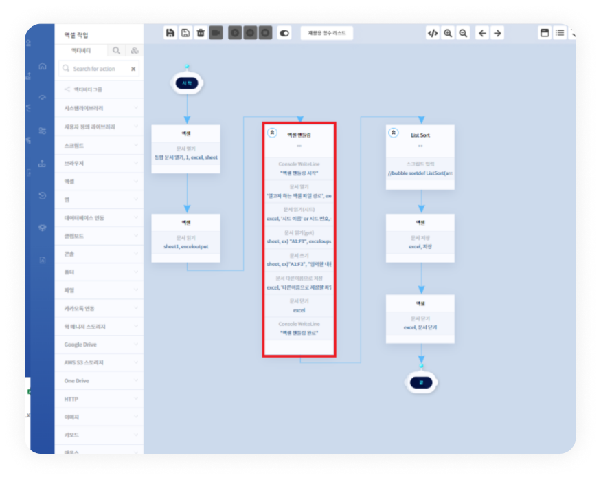Flip the toolbar toggle switch
The height and width of the screenshot is (480, 601).
click(x=284, y=33)
